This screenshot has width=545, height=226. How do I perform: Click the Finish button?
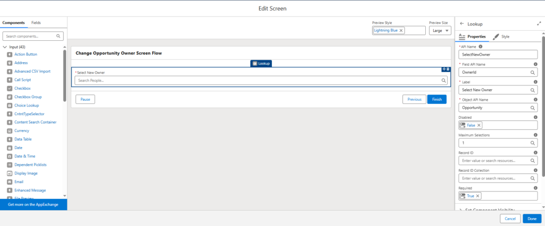(x=437, y=99)
